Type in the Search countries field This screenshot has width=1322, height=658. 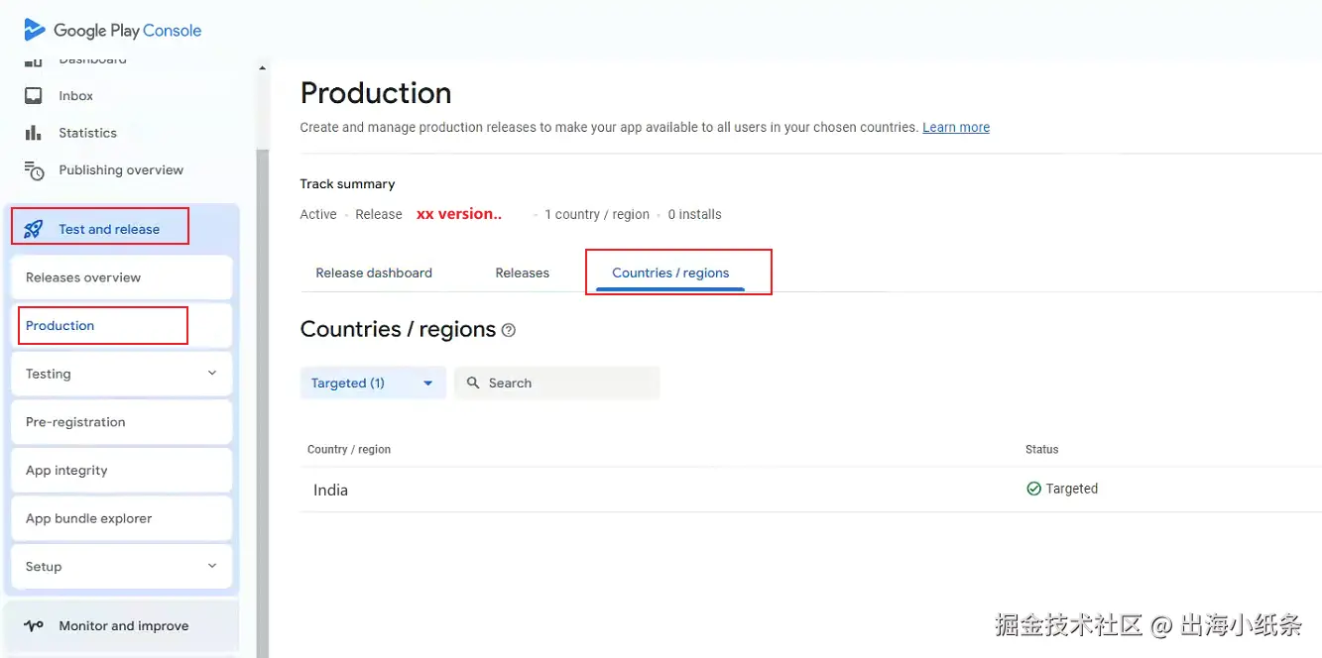pyautogui.click(x=565, y=383)
